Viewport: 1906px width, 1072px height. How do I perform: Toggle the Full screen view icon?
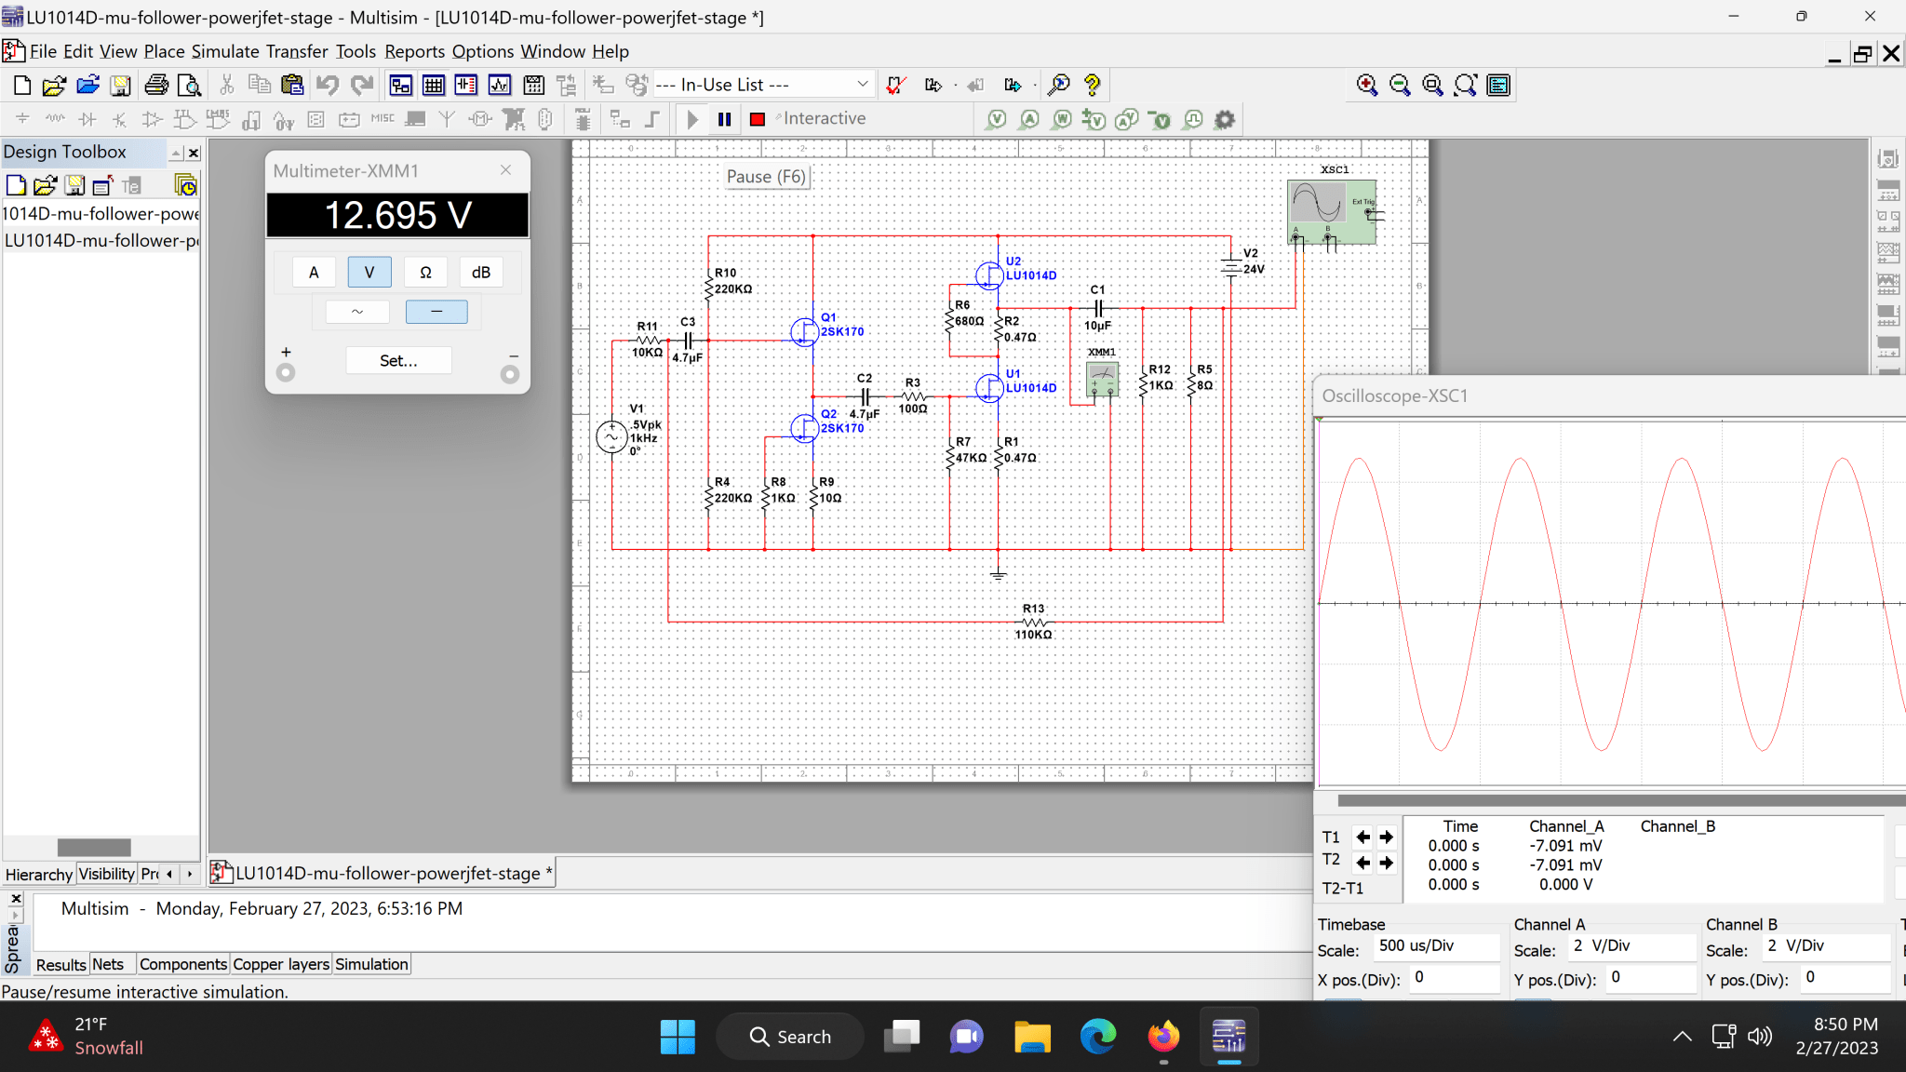[1498, 86]
